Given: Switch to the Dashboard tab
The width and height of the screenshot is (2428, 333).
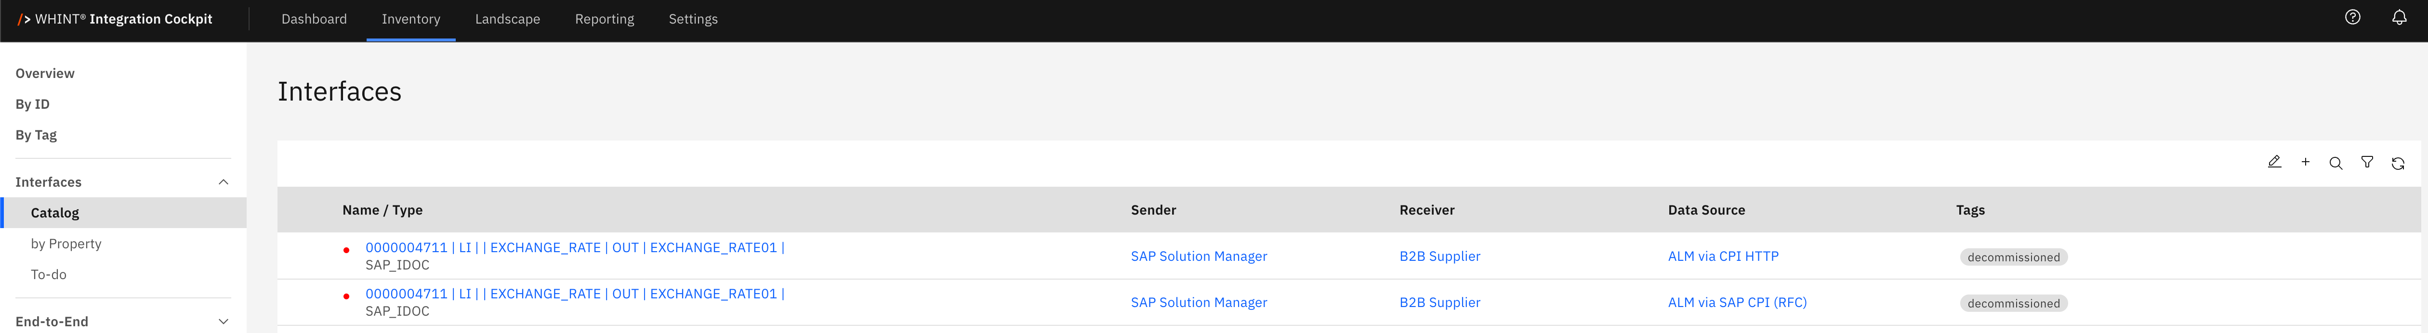Looking at the screenshot, I should 314,19.
